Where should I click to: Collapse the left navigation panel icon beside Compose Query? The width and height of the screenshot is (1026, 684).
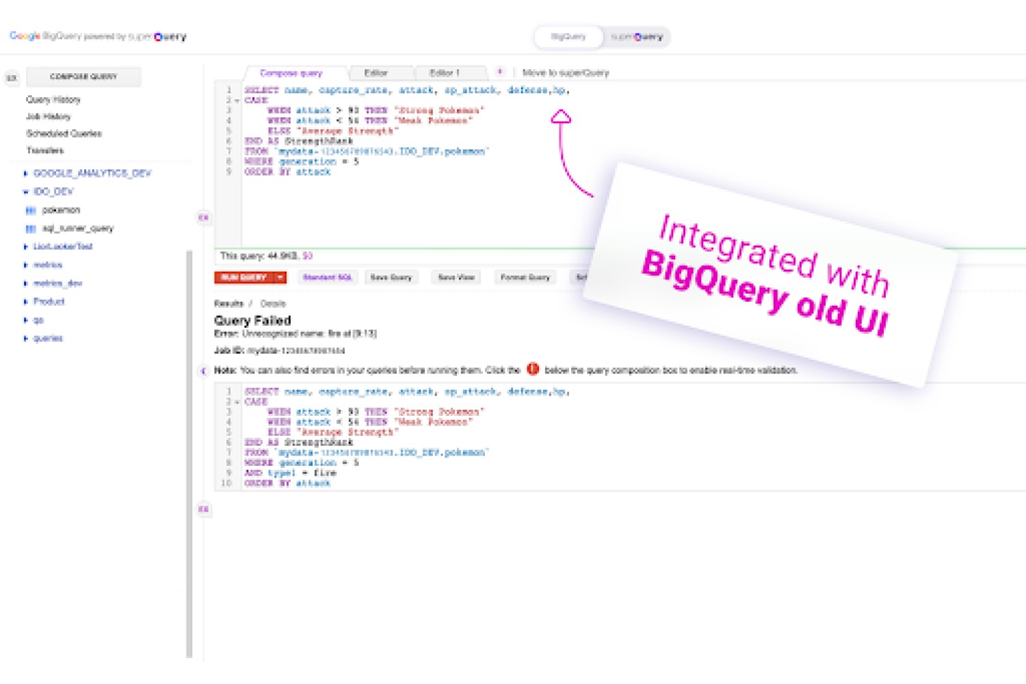point(12,78)
